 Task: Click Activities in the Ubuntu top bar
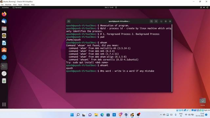click(x=5, y=8)
